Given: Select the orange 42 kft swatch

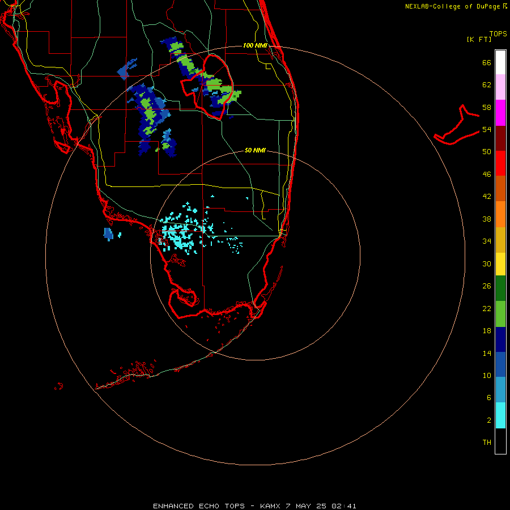Looking at the screenshot, I should tap(500, 214).
